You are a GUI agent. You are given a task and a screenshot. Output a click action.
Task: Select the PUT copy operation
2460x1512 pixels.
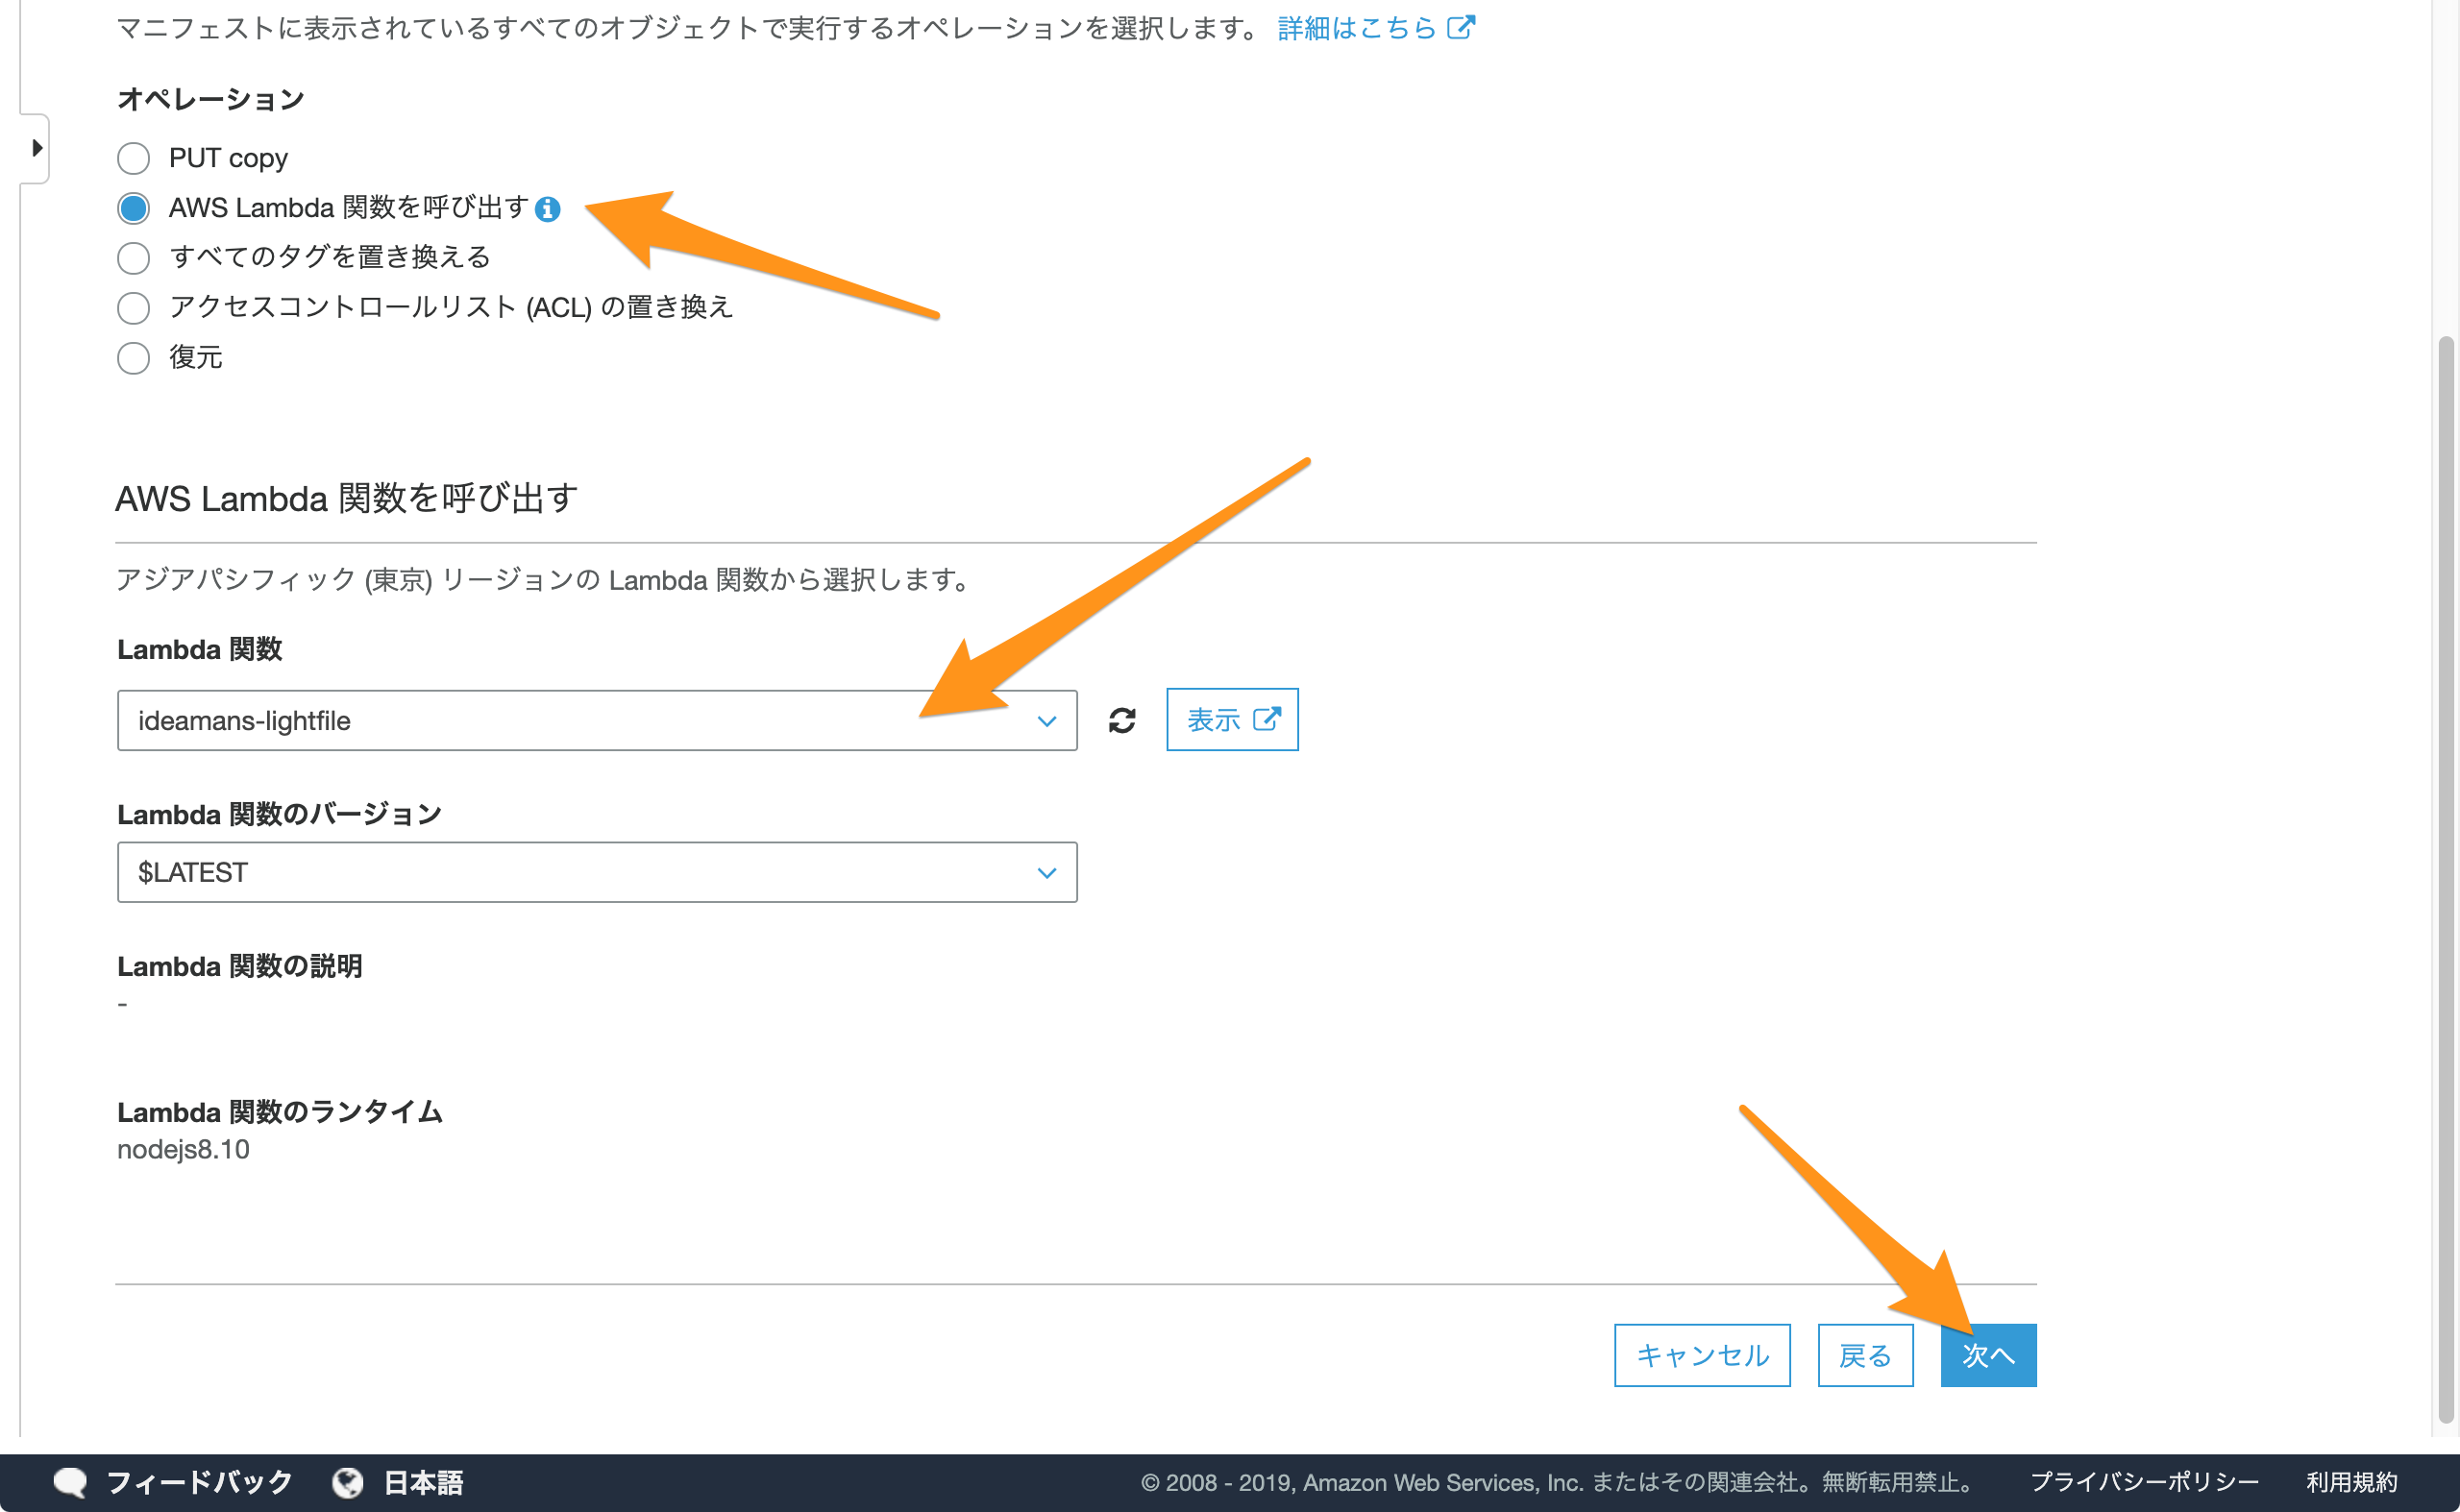(x=133, y=158)
